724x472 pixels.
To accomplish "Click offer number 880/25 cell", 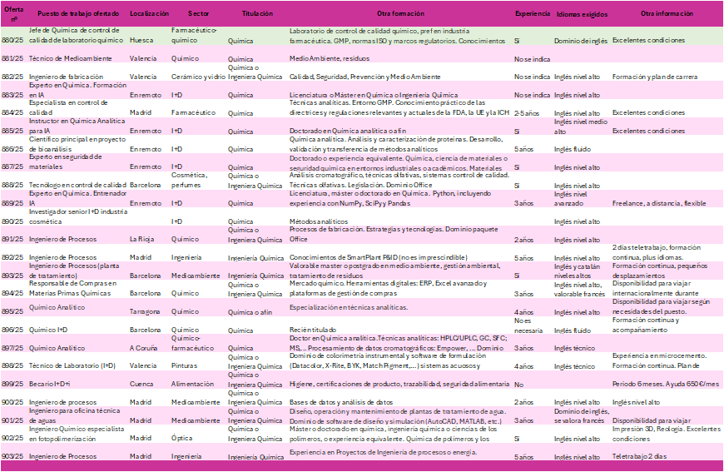I will (x=12, y=40).
